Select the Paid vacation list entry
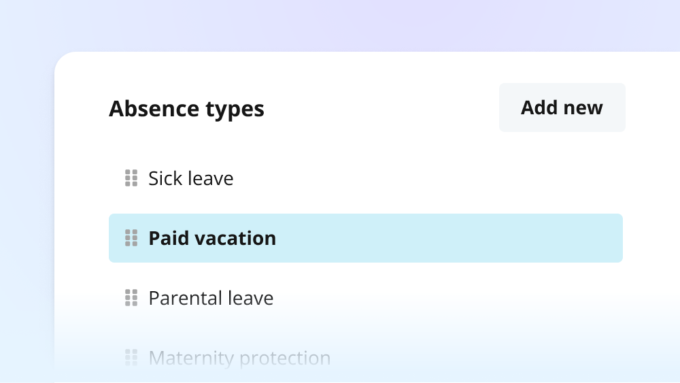 click(366, 238)
